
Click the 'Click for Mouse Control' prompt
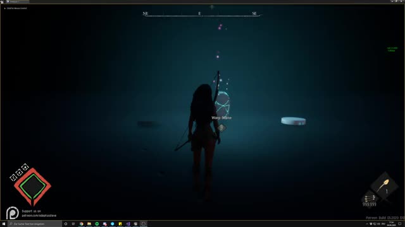[16, 8]
